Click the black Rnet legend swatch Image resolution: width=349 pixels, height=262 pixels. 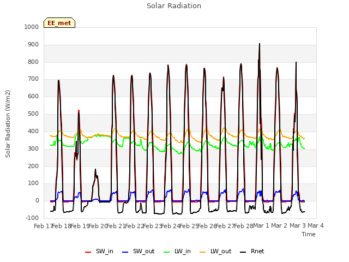[x=243, y=252]
